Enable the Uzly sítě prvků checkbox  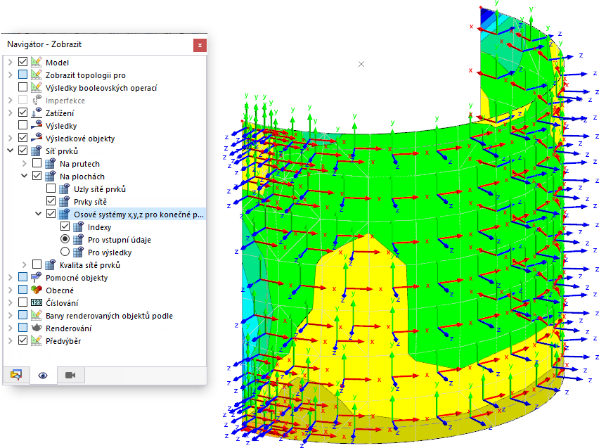(51, 189)
